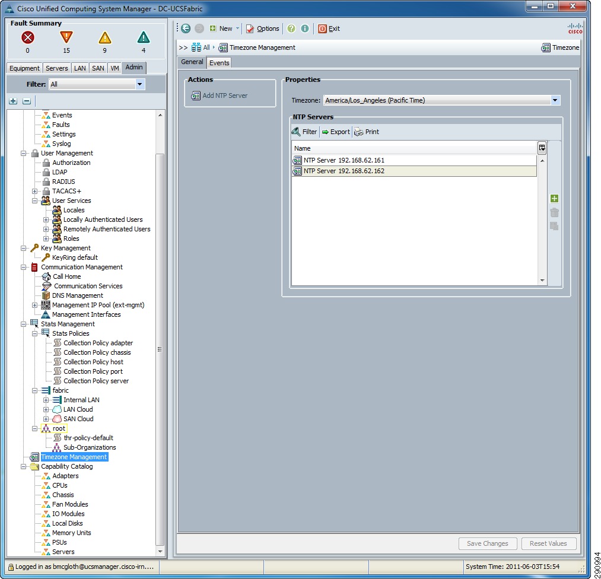This screenshot has width=601, height=579.
Task: Expand the Internal LAN node
Action: click(x=46, y=400)
